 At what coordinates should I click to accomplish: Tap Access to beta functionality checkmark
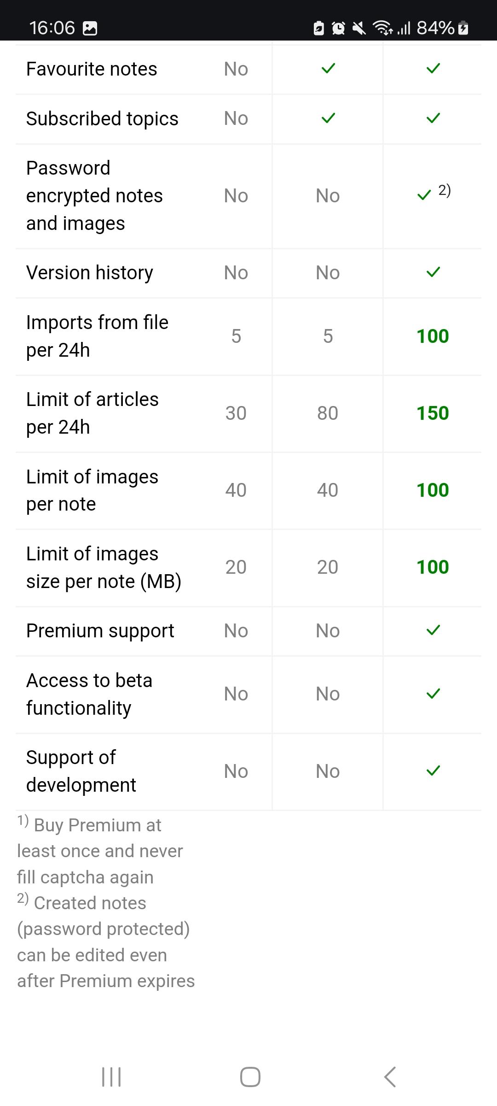pyautogui.click(x=433, y=694)
